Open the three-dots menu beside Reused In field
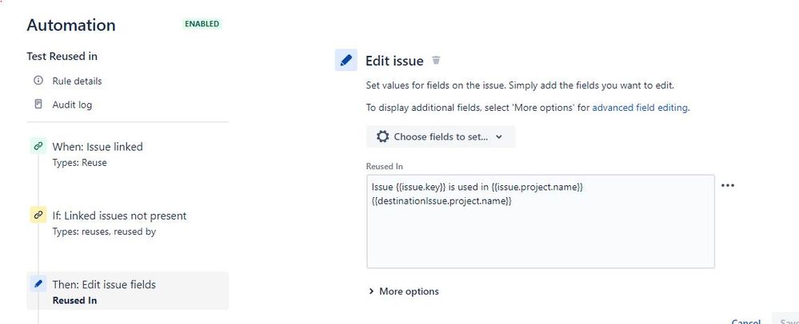Screen dimensions: 799x324 [728, 186]
